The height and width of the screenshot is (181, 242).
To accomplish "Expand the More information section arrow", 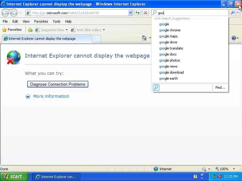I will (x=28, y=97).
